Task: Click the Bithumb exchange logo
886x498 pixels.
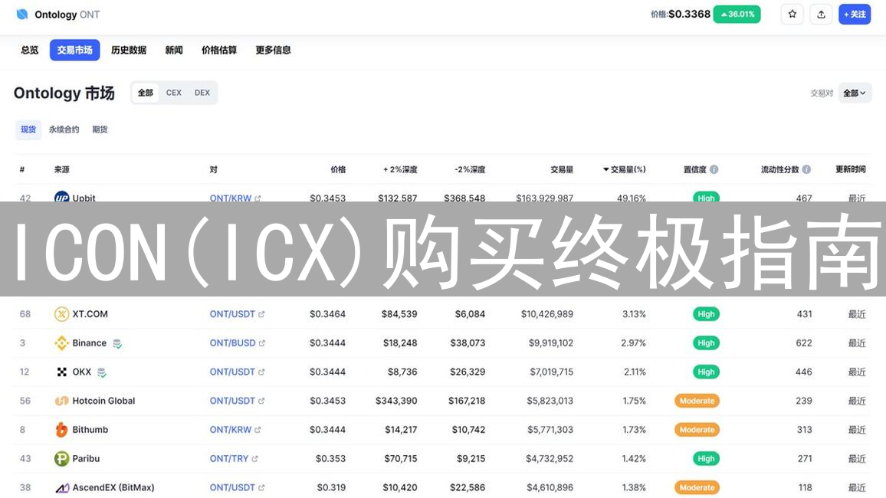Action: 61,430
